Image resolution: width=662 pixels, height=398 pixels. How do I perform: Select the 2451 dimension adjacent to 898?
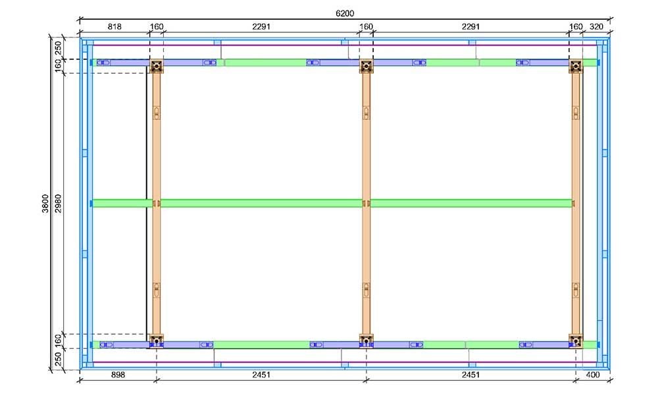click(x=261, y=375)
